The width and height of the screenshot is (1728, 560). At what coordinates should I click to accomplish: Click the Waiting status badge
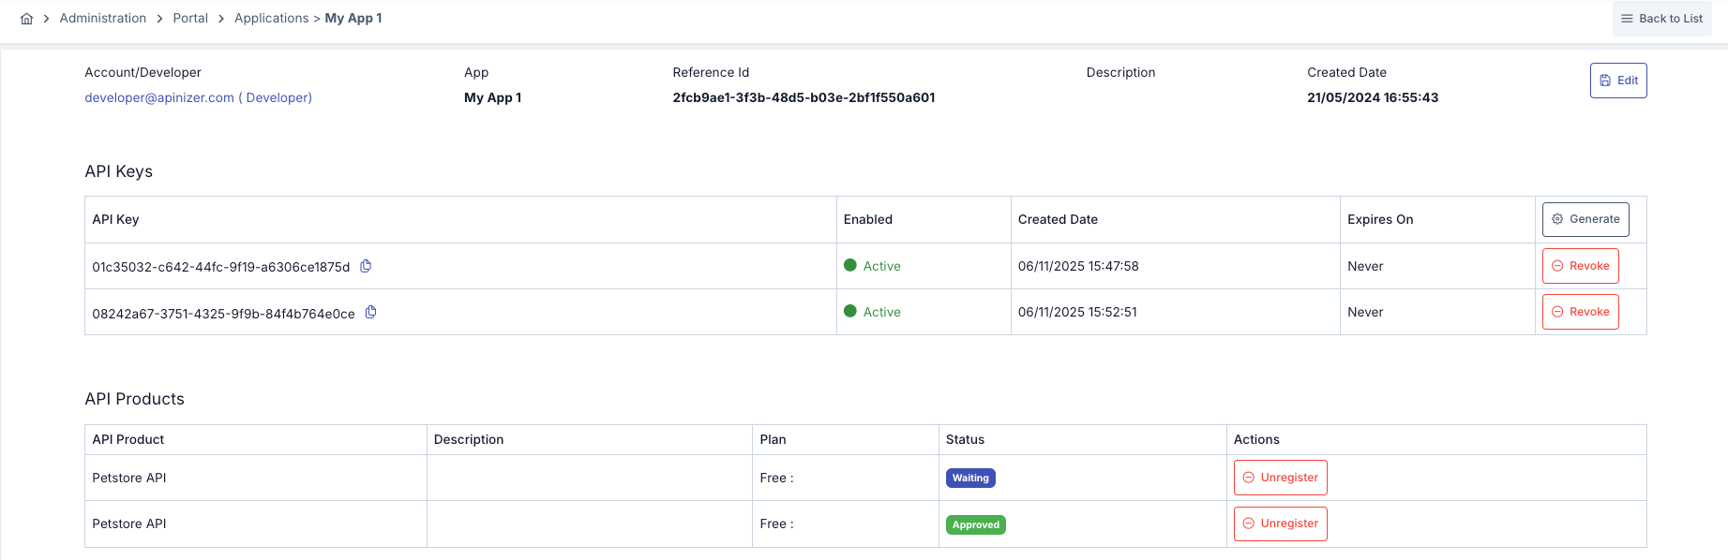click(x=970, y=478)
